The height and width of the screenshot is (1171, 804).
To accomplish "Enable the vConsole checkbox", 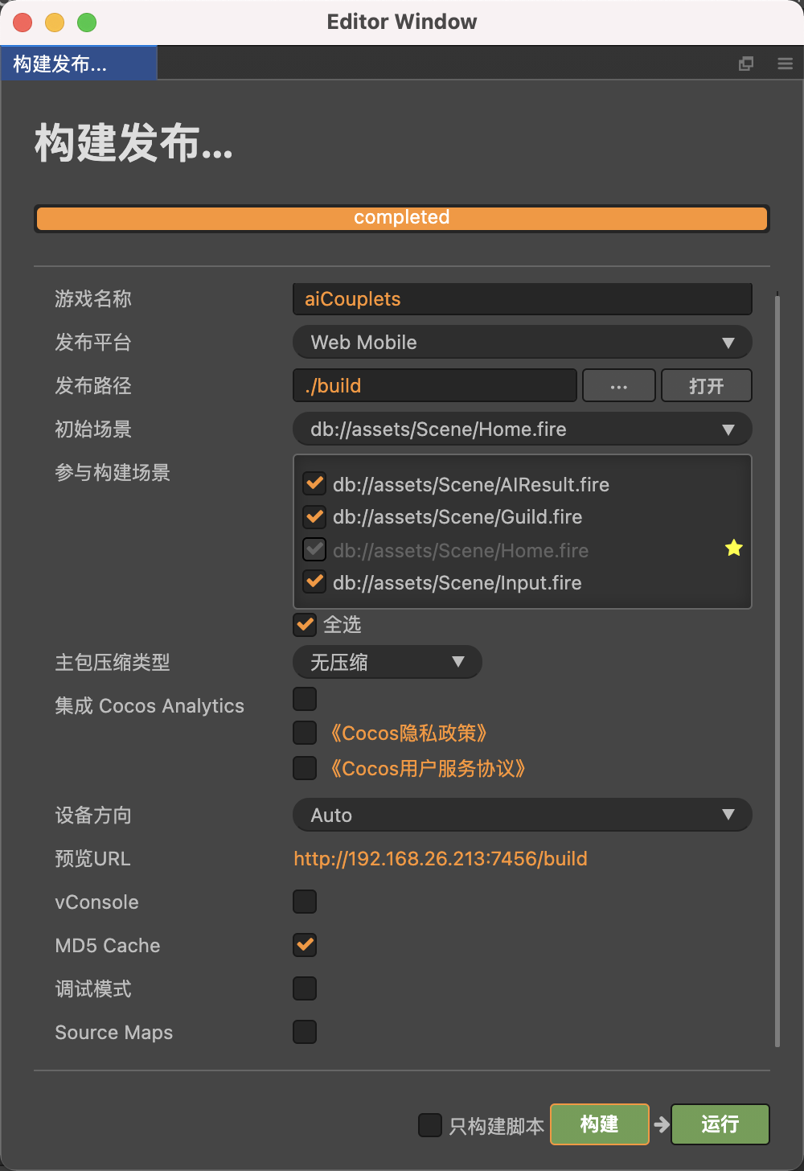I will (305, 902).
